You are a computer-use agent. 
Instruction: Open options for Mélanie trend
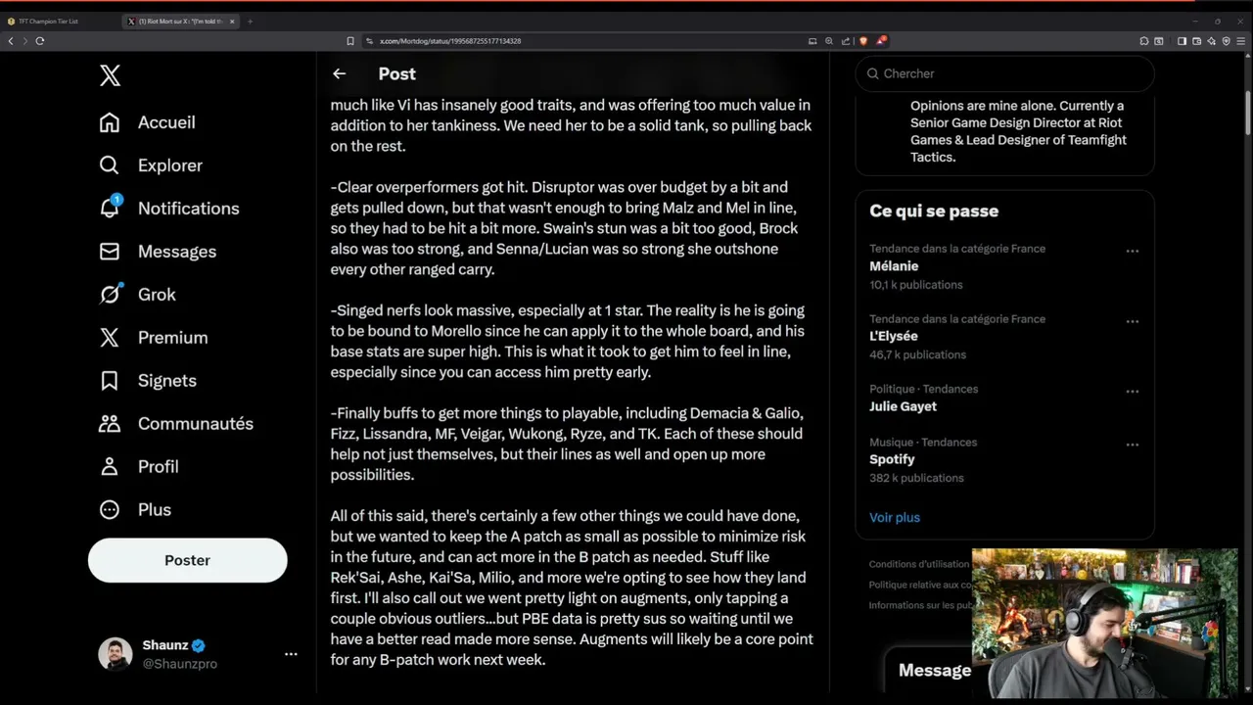click(x=1133, y=251)
